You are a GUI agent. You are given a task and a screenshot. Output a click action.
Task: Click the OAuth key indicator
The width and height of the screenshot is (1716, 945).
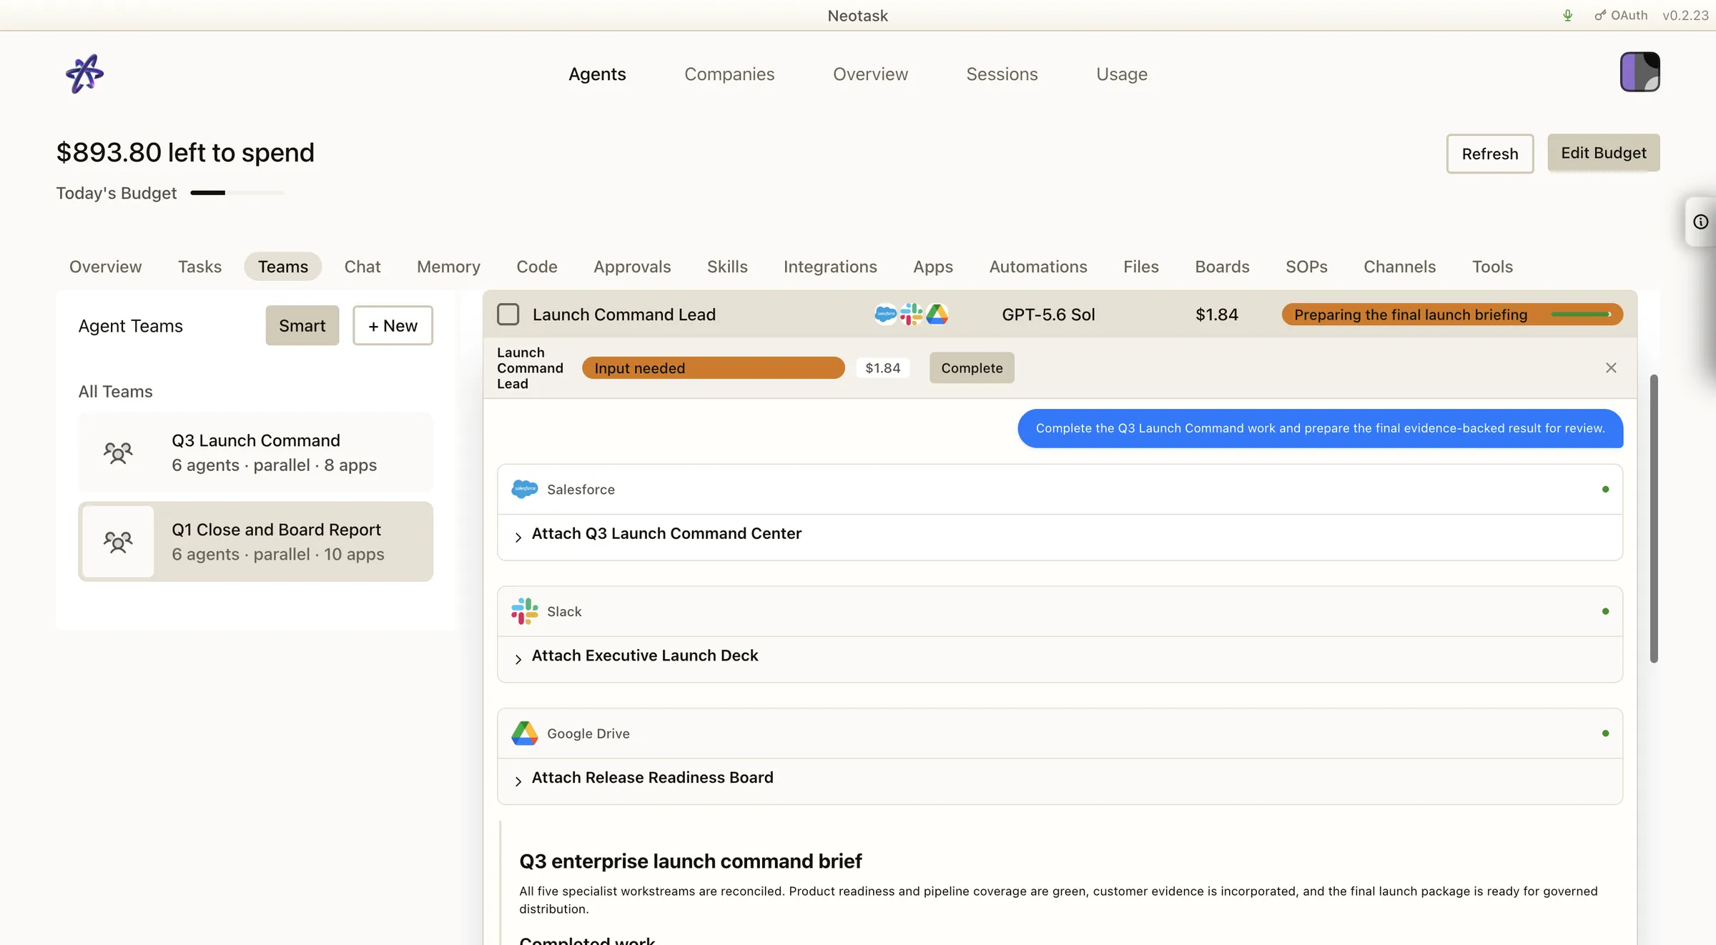(1621, 15)
